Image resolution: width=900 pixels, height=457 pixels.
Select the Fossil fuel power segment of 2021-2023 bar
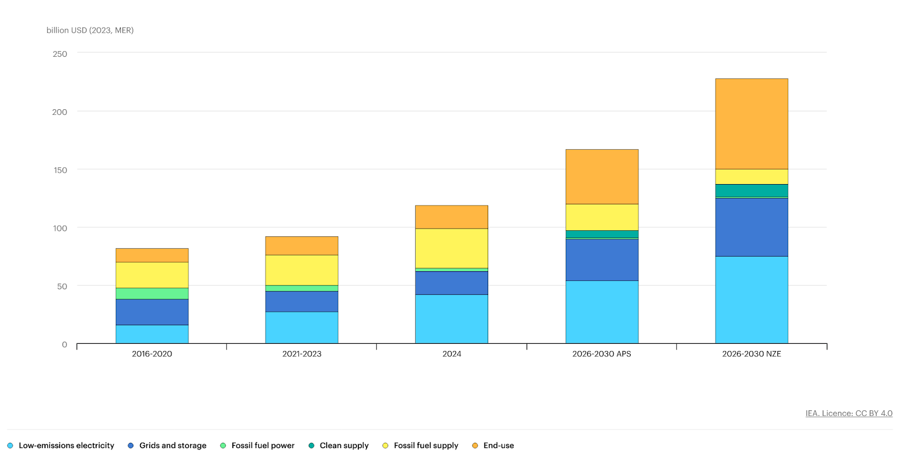pyautogui.click(x=302, y=289)
